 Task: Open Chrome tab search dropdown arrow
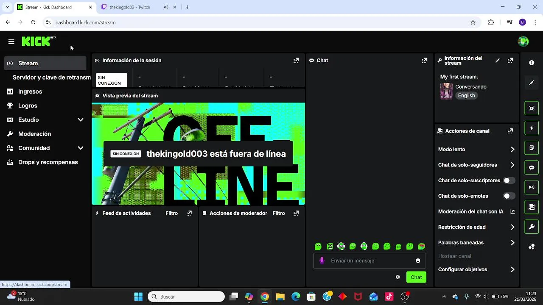tap(7, 7)
